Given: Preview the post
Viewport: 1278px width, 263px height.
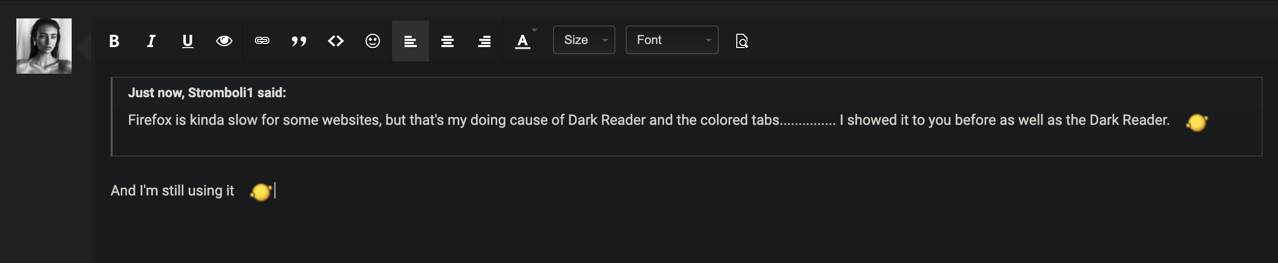Looking at the screenshot, I should [742, 41].
